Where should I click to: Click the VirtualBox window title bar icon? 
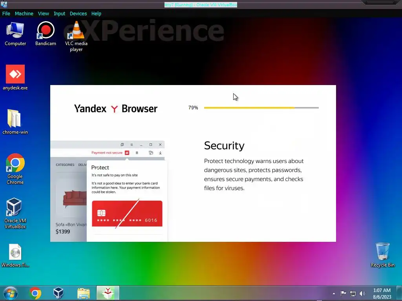pos(4,4)
